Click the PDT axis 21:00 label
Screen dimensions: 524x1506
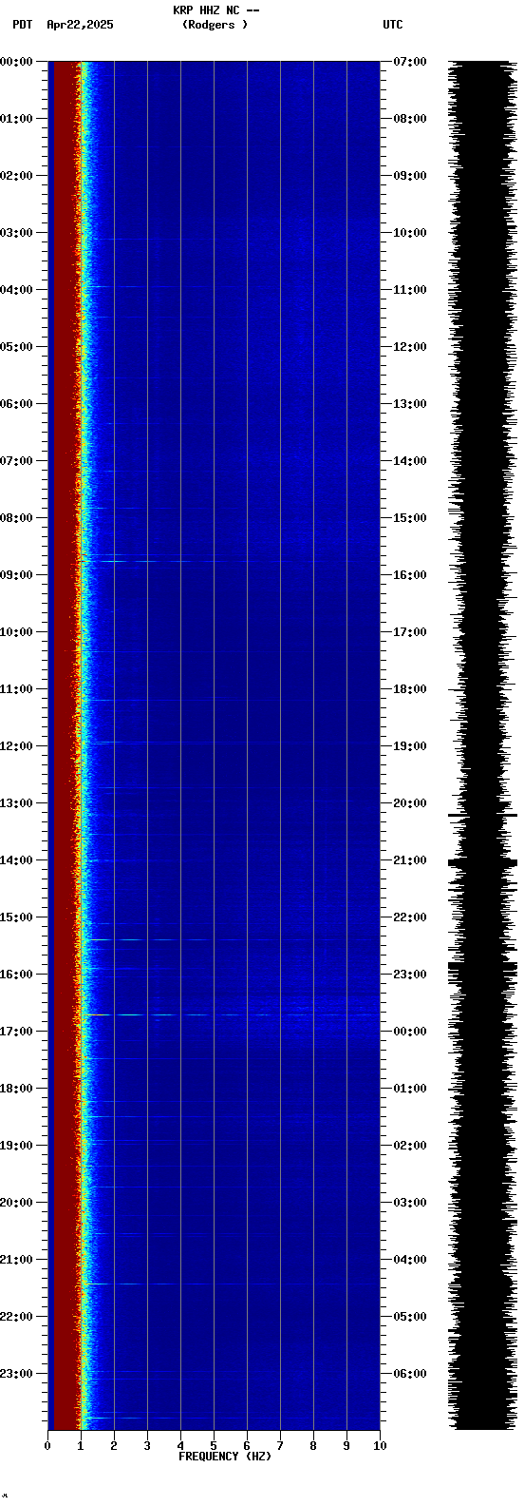16,1260
